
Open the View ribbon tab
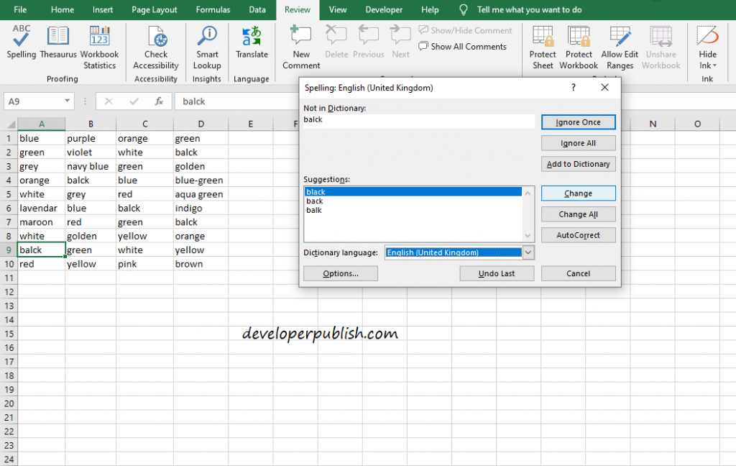338,9
